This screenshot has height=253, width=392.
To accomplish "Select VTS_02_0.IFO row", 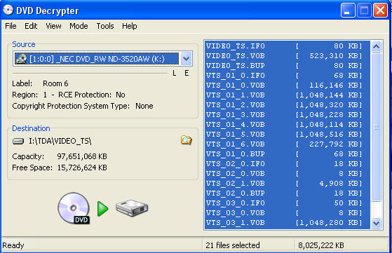I will point(288,164).
